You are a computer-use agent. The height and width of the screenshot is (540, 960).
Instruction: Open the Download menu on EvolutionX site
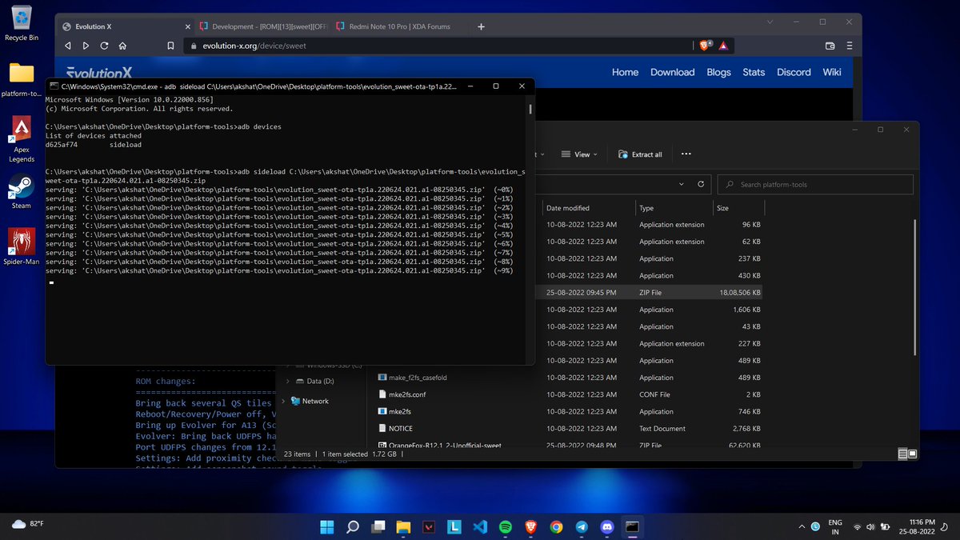pos(672,72)
